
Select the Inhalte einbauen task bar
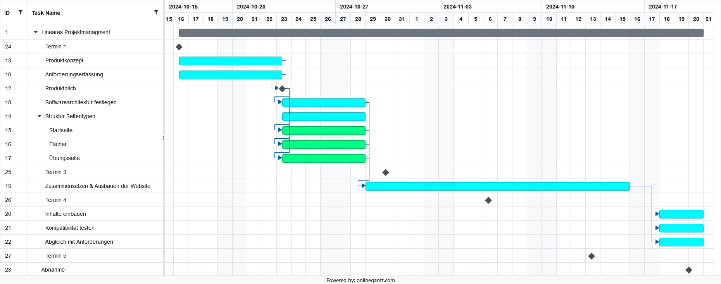click(681, 214)
